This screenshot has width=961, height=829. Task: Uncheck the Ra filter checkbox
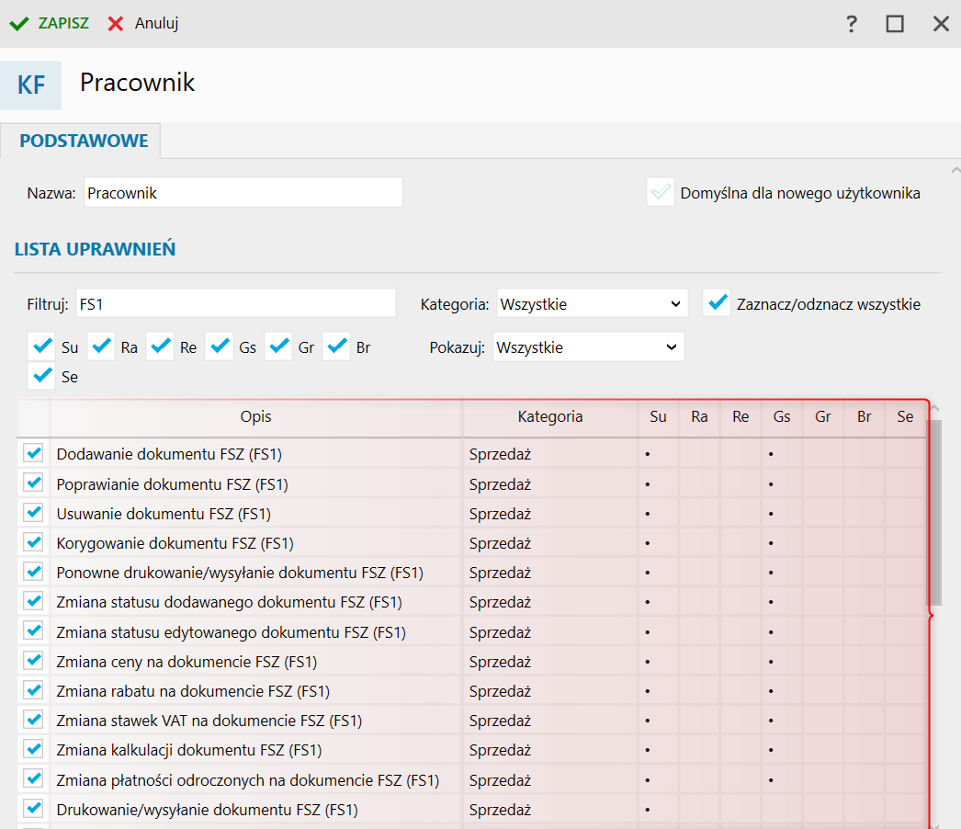(x=101, y=346)
